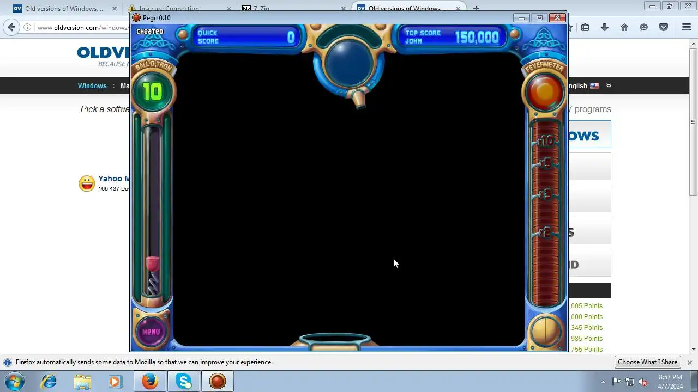Click the gold dial at bottom right of Pego
Screen dimensions: 698x392
545,330
